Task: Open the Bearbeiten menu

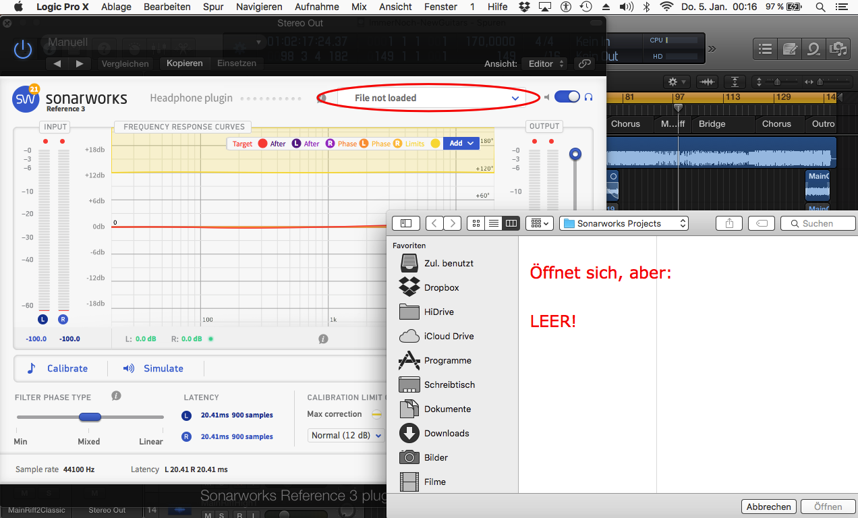Action: pos(169,7)
